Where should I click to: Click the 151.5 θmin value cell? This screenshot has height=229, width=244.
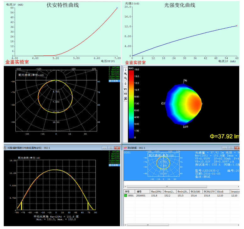coord(180,196)
